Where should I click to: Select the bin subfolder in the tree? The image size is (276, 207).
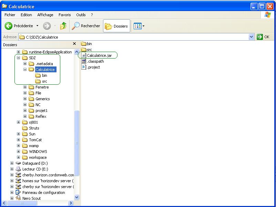(41, 75)
